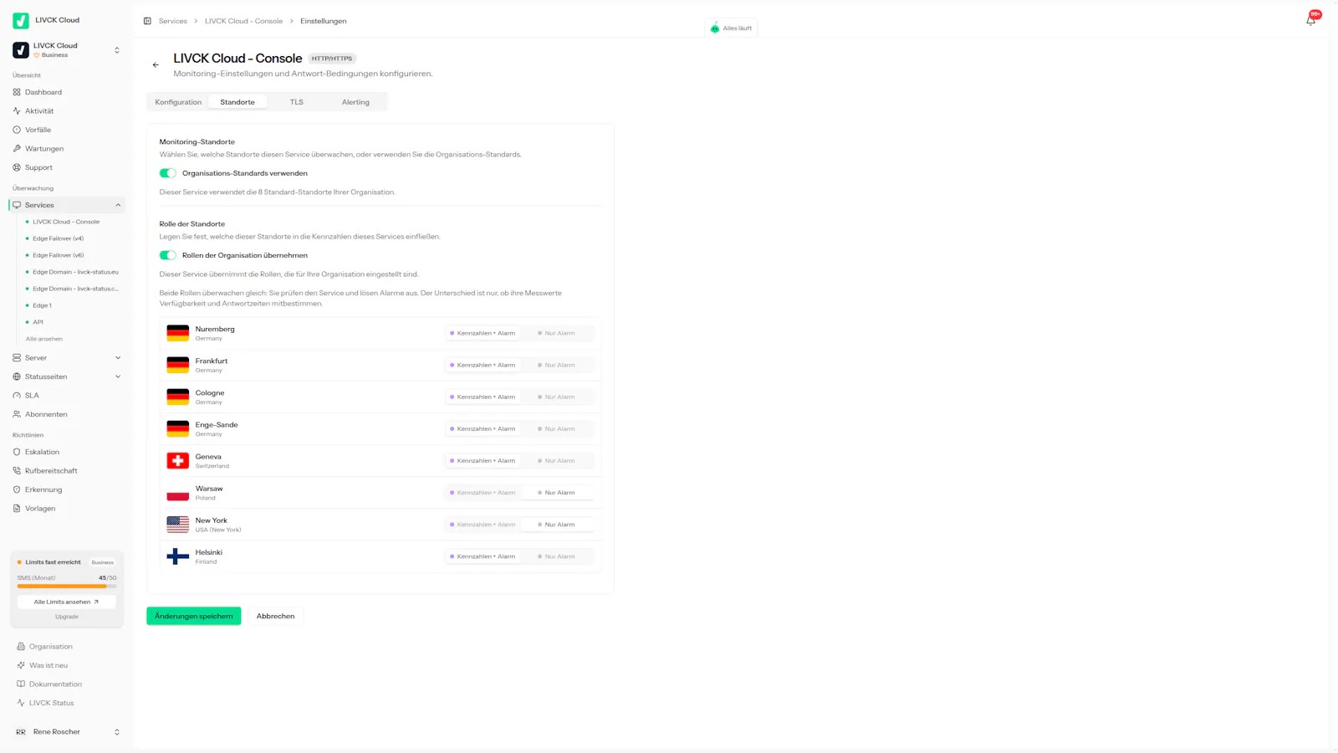Set Enge-Sande to Kennzahlen + Alarm
Screen dimensions: 1338x753
pos(483,428)
